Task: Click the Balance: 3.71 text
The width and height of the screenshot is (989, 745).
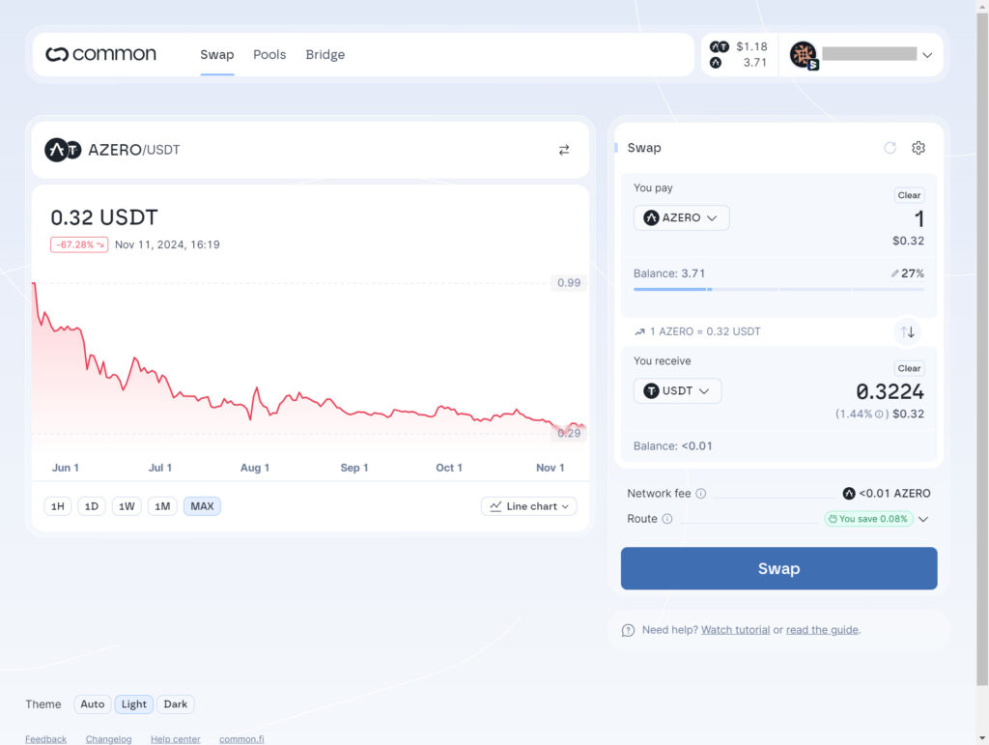Action: [669, 273]
